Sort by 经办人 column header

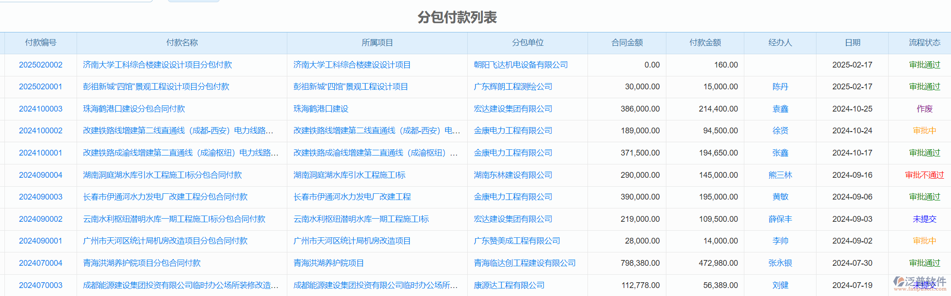(780, 43)
